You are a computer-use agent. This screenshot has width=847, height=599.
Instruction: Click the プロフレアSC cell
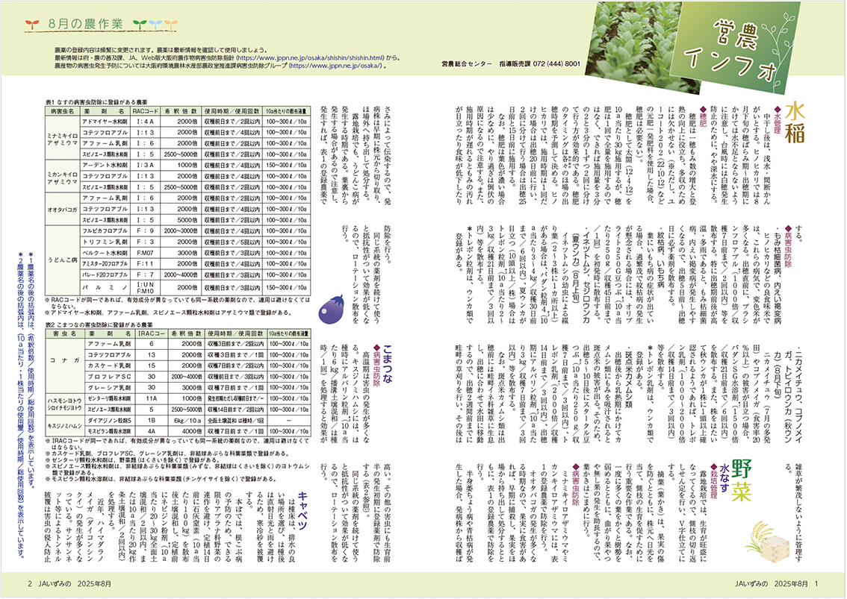[x=109, y=377]
